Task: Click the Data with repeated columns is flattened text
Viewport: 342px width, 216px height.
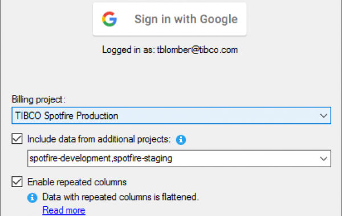Action: click(121, 197)
